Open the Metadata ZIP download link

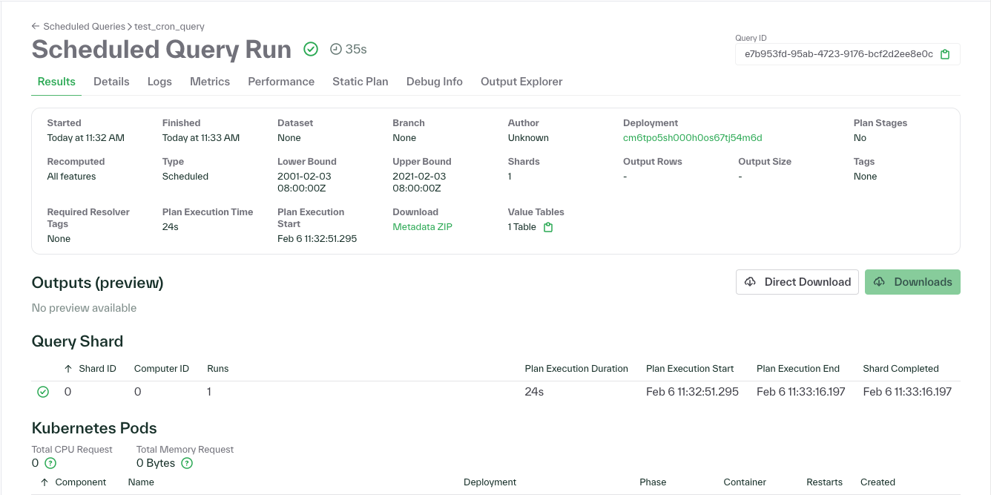pyautogui.click(x=422, y=226)
